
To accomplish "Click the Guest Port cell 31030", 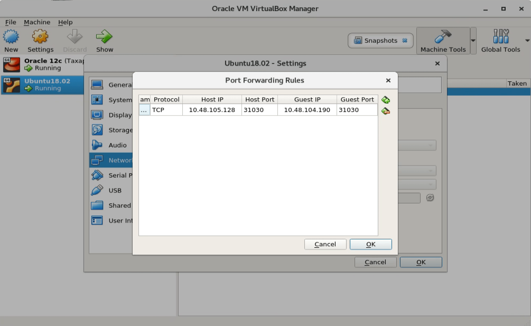I will tap(357, 110).
